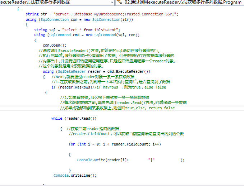The height and width of the screenshot is (186, 244).
Task: Click SqlDataReader type name
Action: coord(72,72)
